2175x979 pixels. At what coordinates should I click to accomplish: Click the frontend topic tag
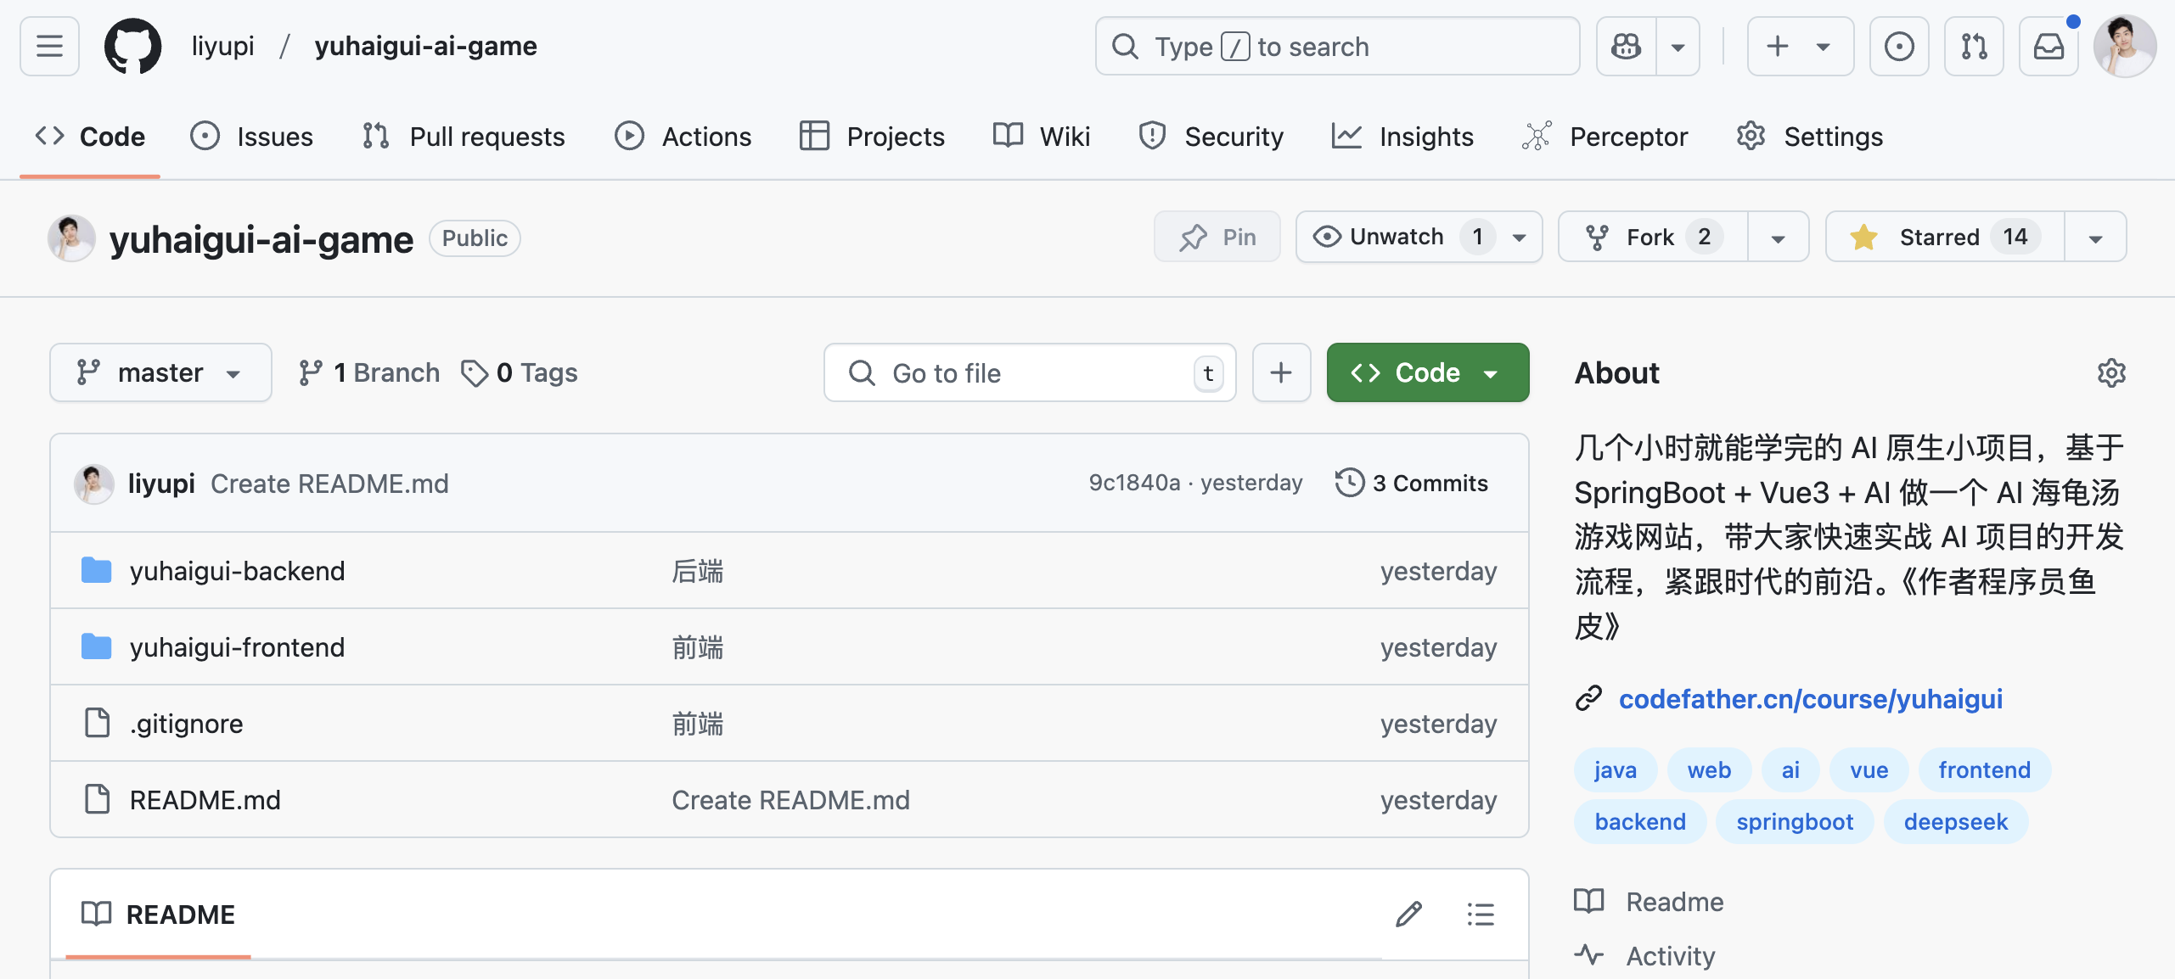(x=1984, y=769)
